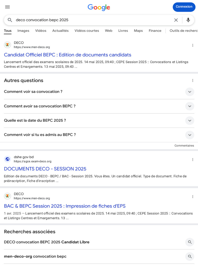198x265 pixels.
Task: Click the Connexion sign-in button
Action: click(x=184, y=7)
